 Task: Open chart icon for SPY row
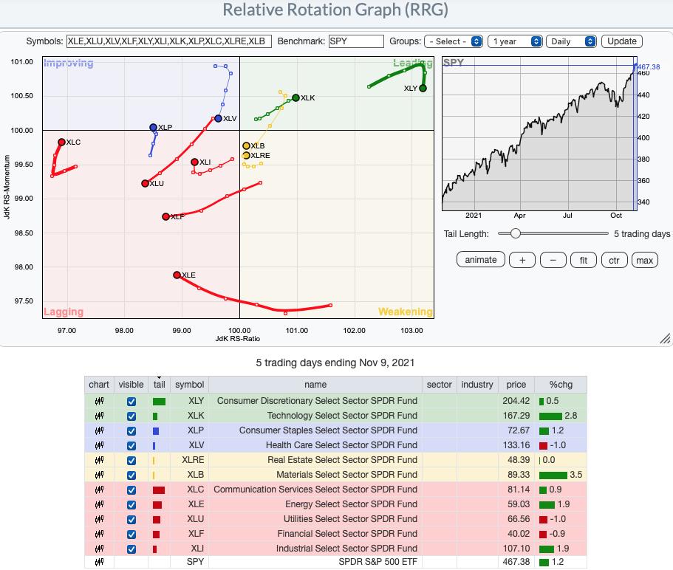click(x=99, y=562)
